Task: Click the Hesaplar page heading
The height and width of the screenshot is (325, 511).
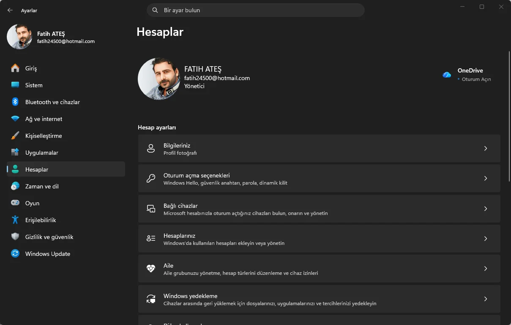Action: 160,32
